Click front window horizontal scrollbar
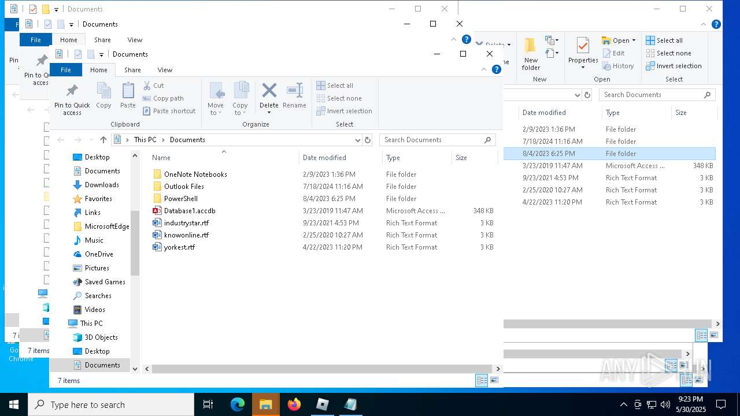Viewport: 740px width, 416px height. [321, 369]
